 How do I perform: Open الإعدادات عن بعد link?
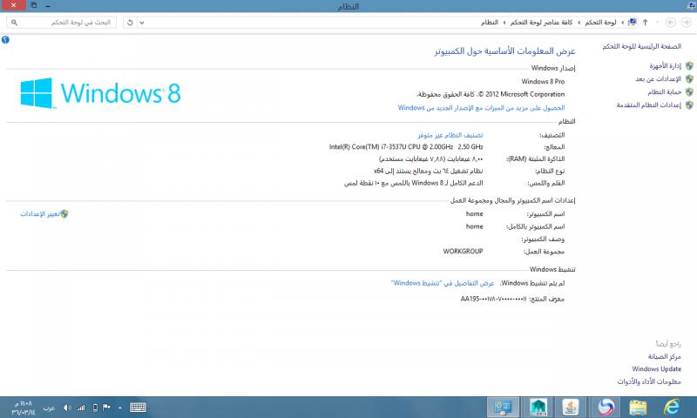[658, 79]
